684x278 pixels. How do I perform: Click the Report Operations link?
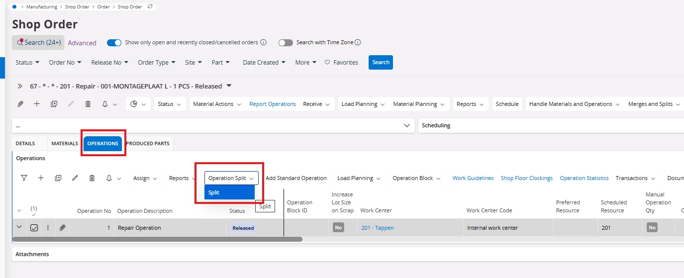273,104
